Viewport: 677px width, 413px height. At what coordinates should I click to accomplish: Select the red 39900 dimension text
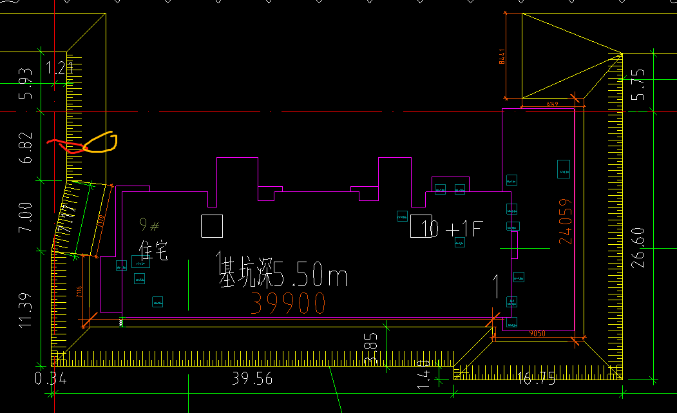pyautogui.click(x=288, y=303)
